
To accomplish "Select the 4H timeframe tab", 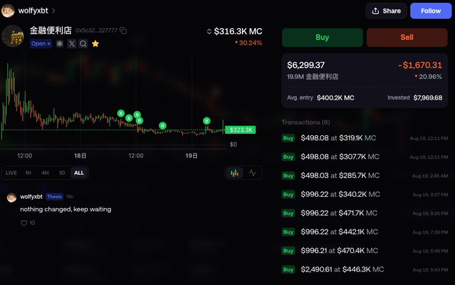I will click(x=45, y=173).
